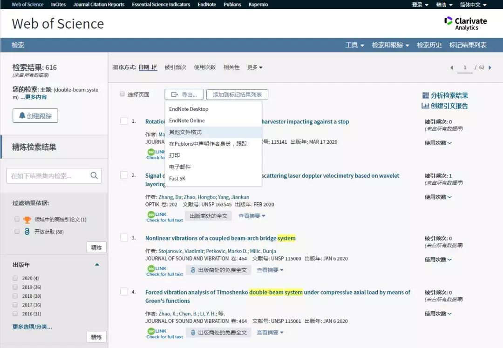Click the 导出... button
Screen dimensions: 503x348
[x=184, y=94]
